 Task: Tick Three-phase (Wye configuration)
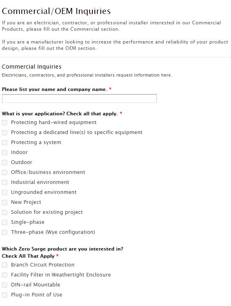coord(4,232)
